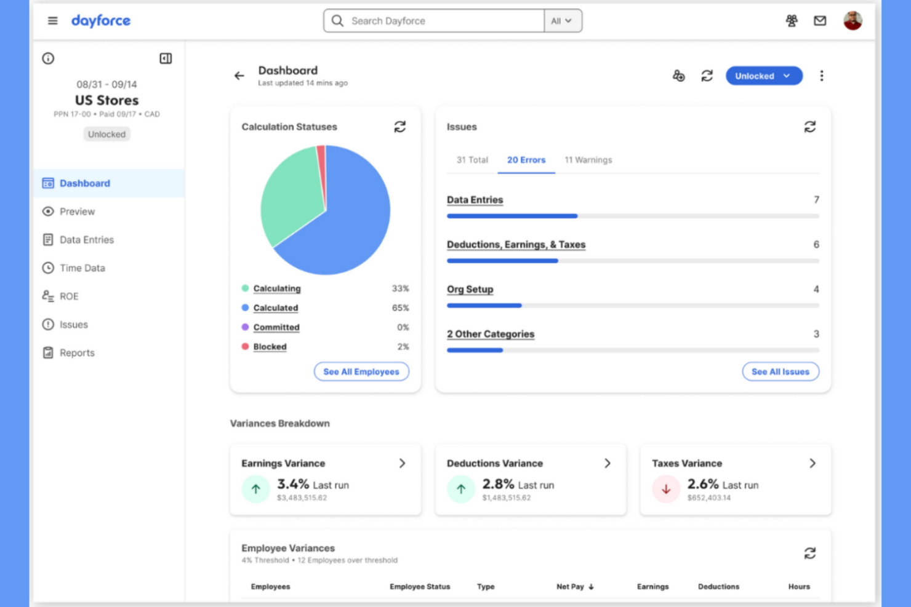
Task: Refresh the Employee Variances table
Action: (x=810, y=553)
